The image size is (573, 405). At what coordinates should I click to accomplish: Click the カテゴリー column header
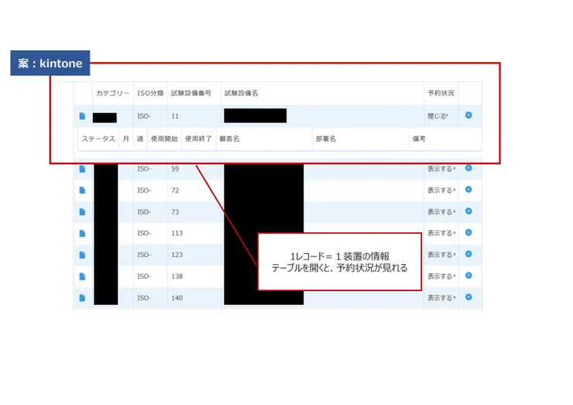click(112, 93)
